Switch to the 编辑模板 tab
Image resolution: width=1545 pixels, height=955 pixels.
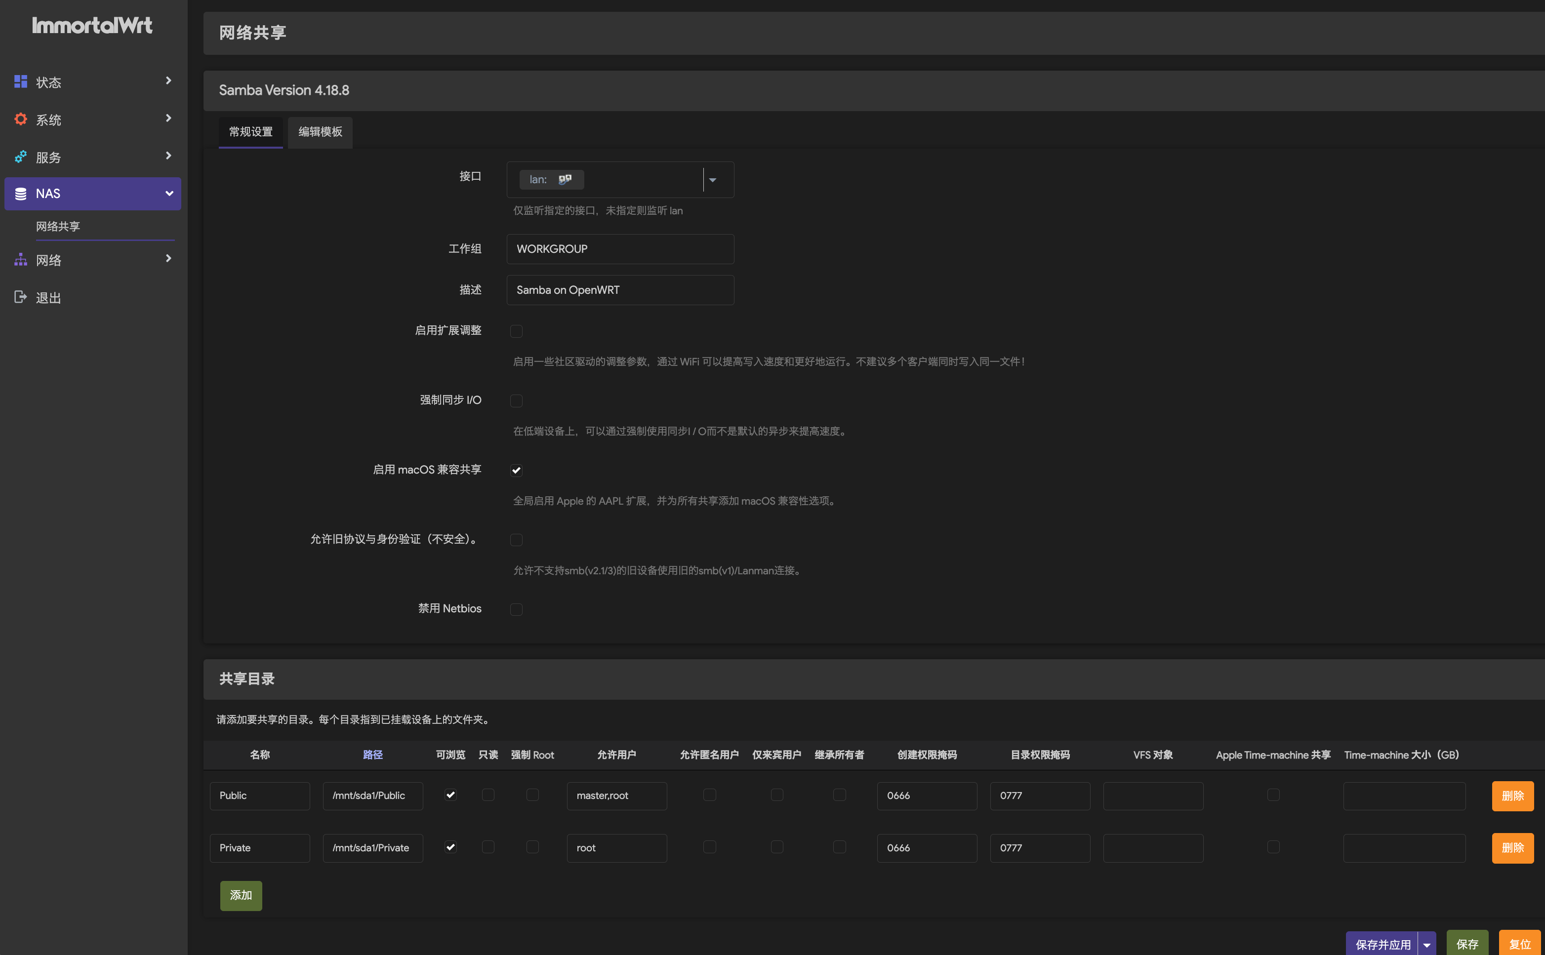click(x=320, y=132)
